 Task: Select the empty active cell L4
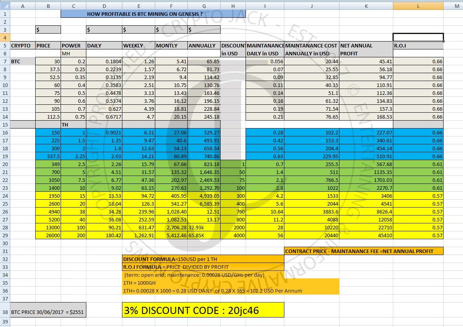[x=418, y=38]
